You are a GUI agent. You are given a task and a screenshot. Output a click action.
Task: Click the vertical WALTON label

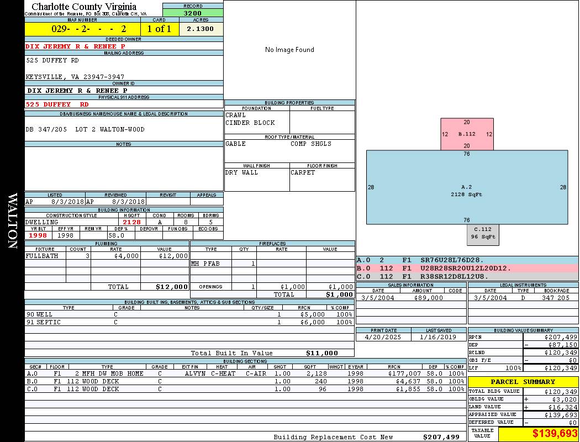click(12, 220)
